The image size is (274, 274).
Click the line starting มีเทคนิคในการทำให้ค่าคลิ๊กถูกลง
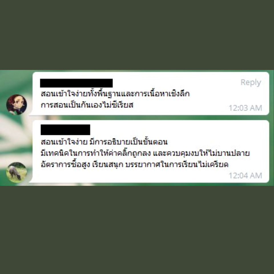pos(145,153)
